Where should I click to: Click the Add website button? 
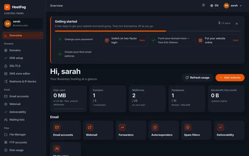click(230, 77)
